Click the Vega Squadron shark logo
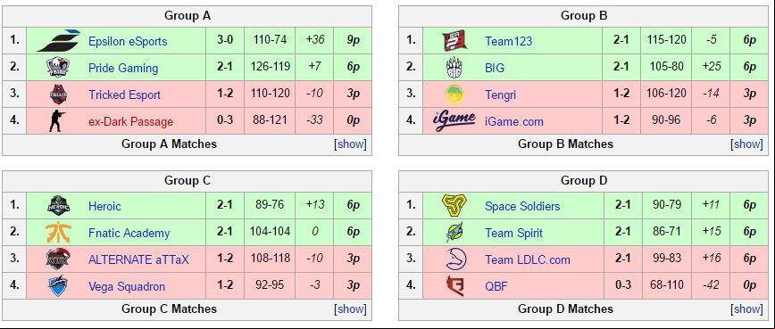Viewport: 775px width, 329px height. [x=58, y=286]
